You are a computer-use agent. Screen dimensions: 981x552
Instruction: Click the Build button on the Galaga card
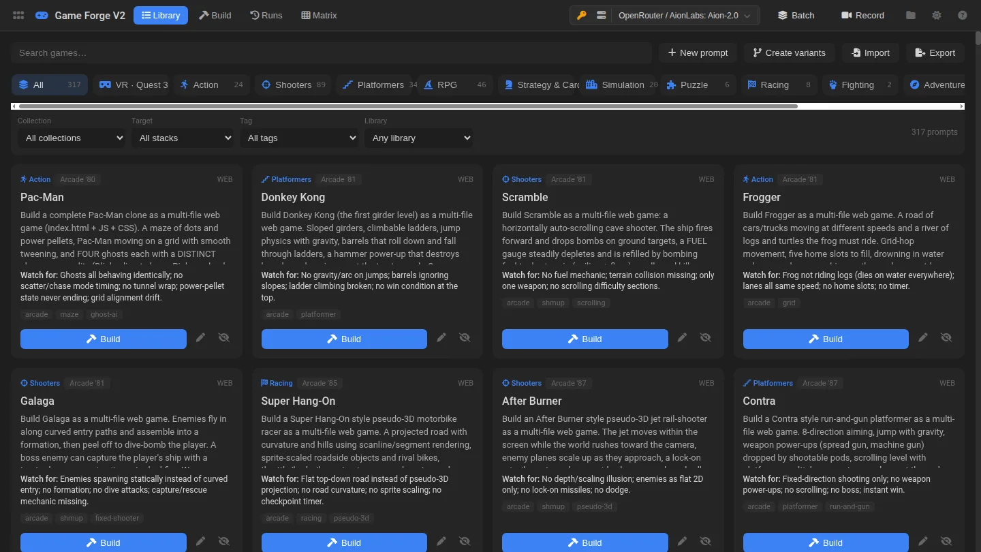[x=104, y=542]
